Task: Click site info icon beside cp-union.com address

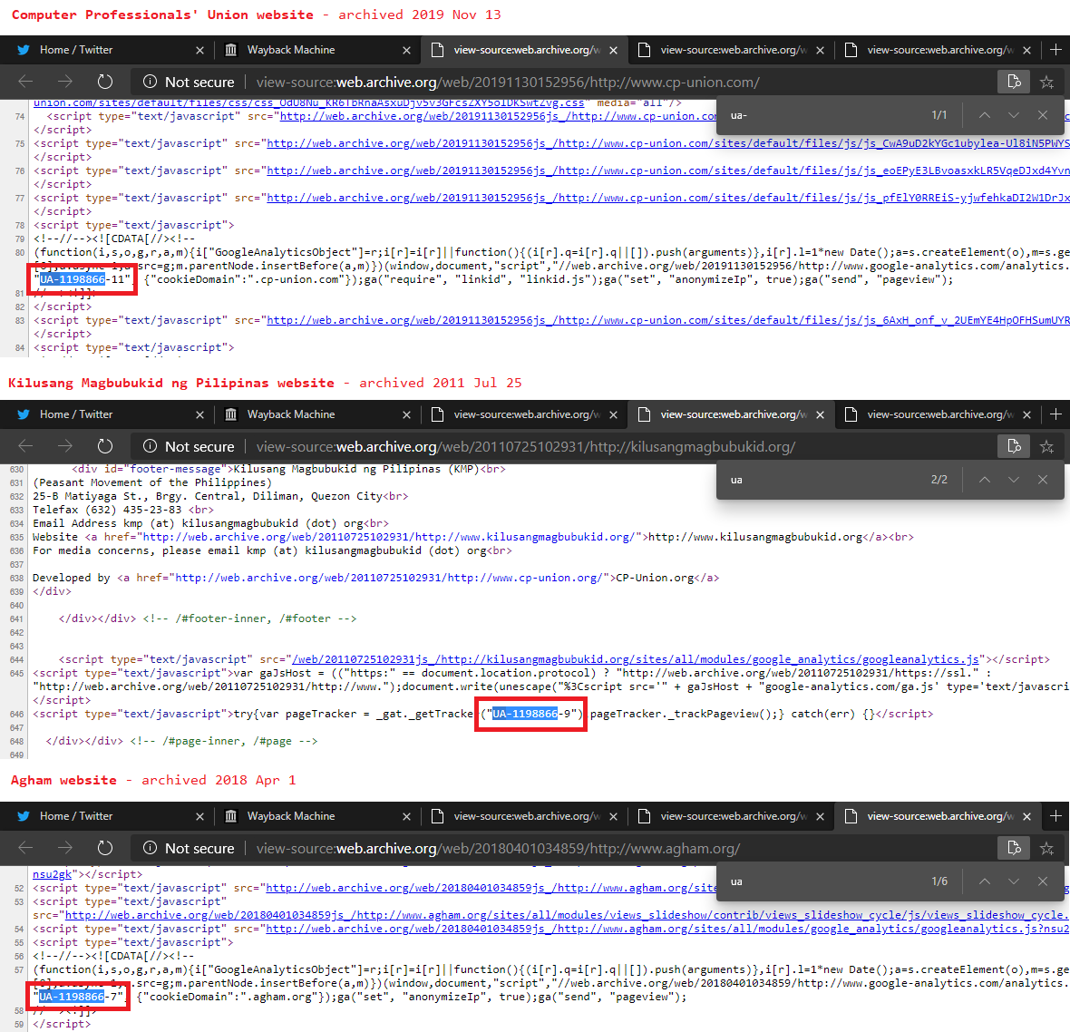Action: coord(151,82)
